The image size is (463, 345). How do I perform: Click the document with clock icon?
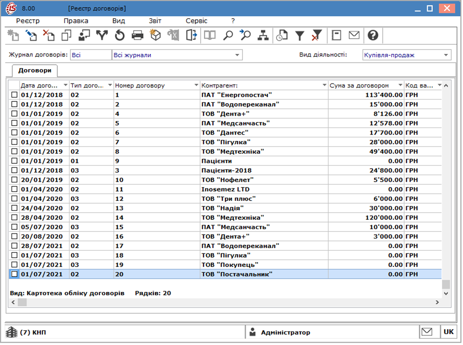pos(281,35)
